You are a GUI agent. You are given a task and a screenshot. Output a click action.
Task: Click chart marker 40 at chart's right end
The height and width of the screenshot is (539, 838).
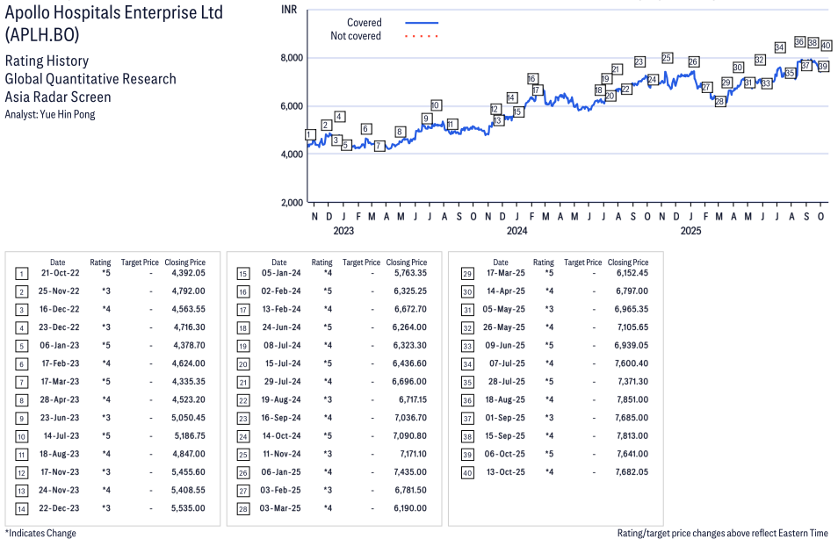[826, 45]
